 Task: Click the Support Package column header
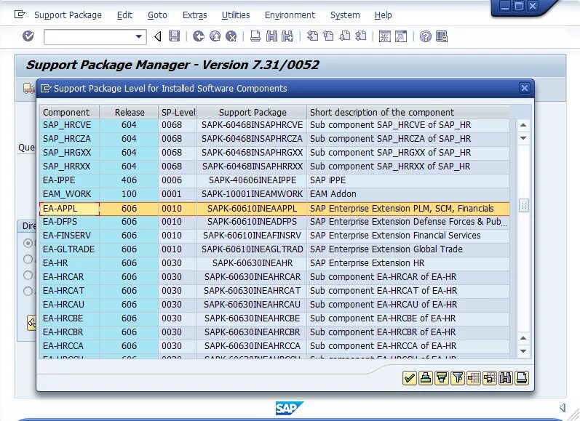253,112
